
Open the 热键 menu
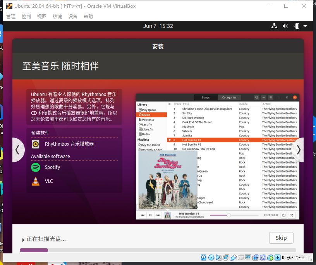pyautogui.click(x=57, y=17)
